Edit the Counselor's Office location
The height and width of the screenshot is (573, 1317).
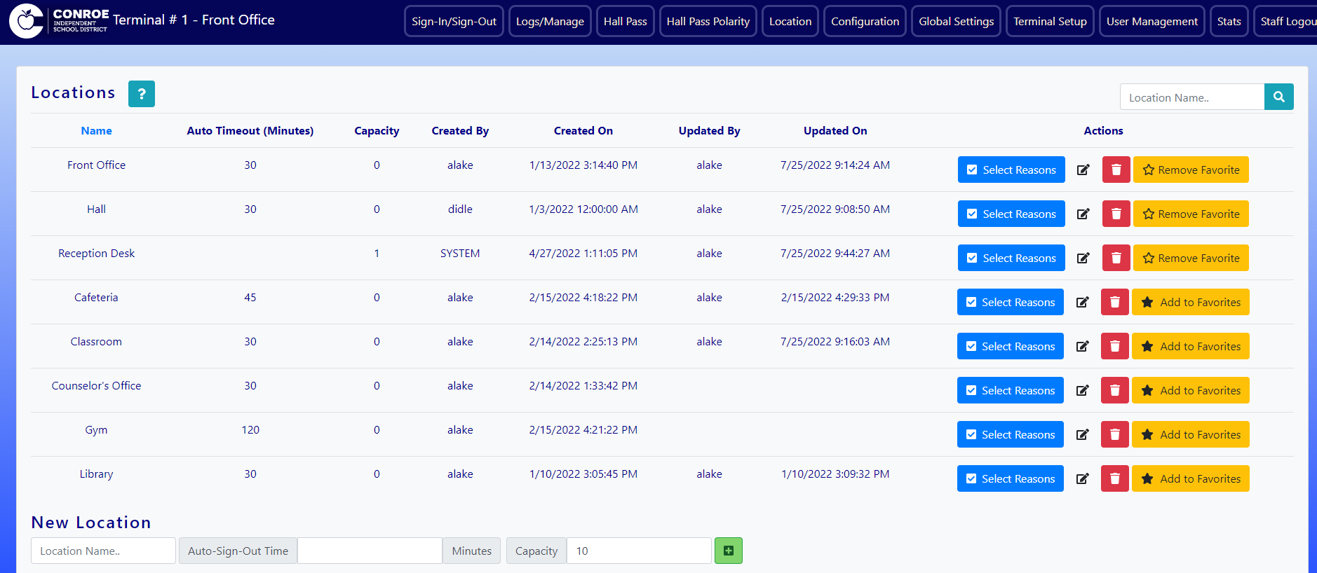(1082, 391)
